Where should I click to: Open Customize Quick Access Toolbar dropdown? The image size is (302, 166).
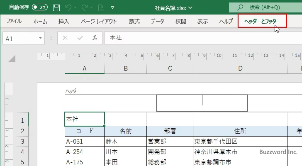(113, 8)
